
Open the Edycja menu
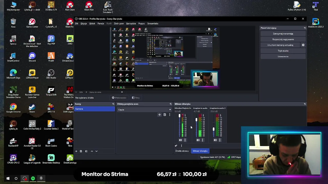[84, 24]
